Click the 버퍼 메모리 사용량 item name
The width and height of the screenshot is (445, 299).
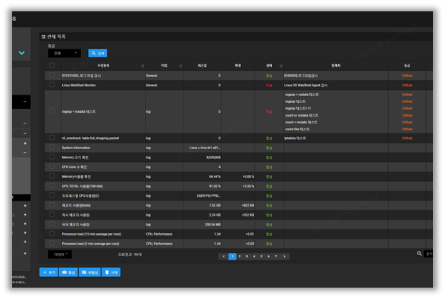[x=76, y=225]
